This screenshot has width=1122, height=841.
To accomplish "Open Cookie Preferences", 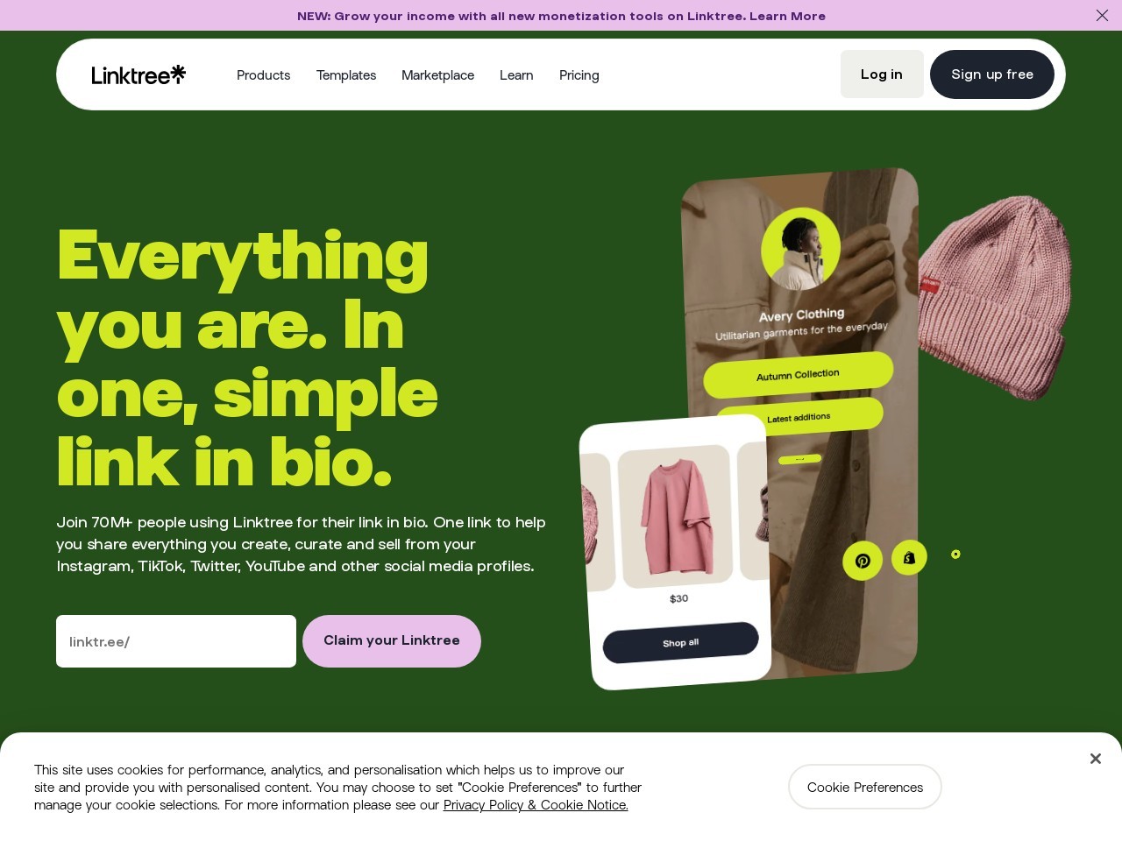I will click(x=865, y=787).
